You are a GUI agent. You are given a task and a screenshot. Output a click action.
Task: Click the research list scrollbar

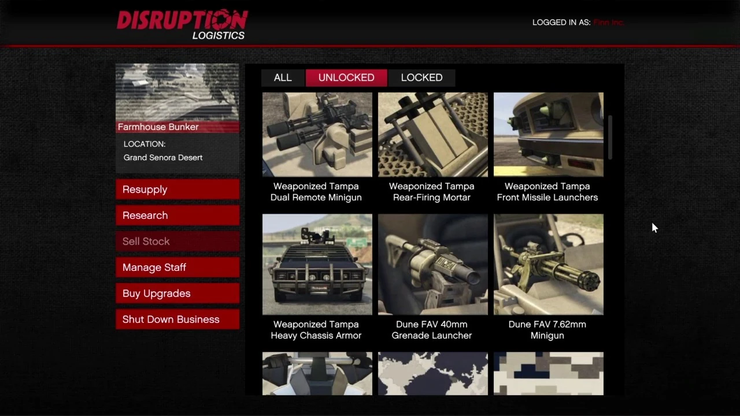pyautogui.click(x=609, y=138)
